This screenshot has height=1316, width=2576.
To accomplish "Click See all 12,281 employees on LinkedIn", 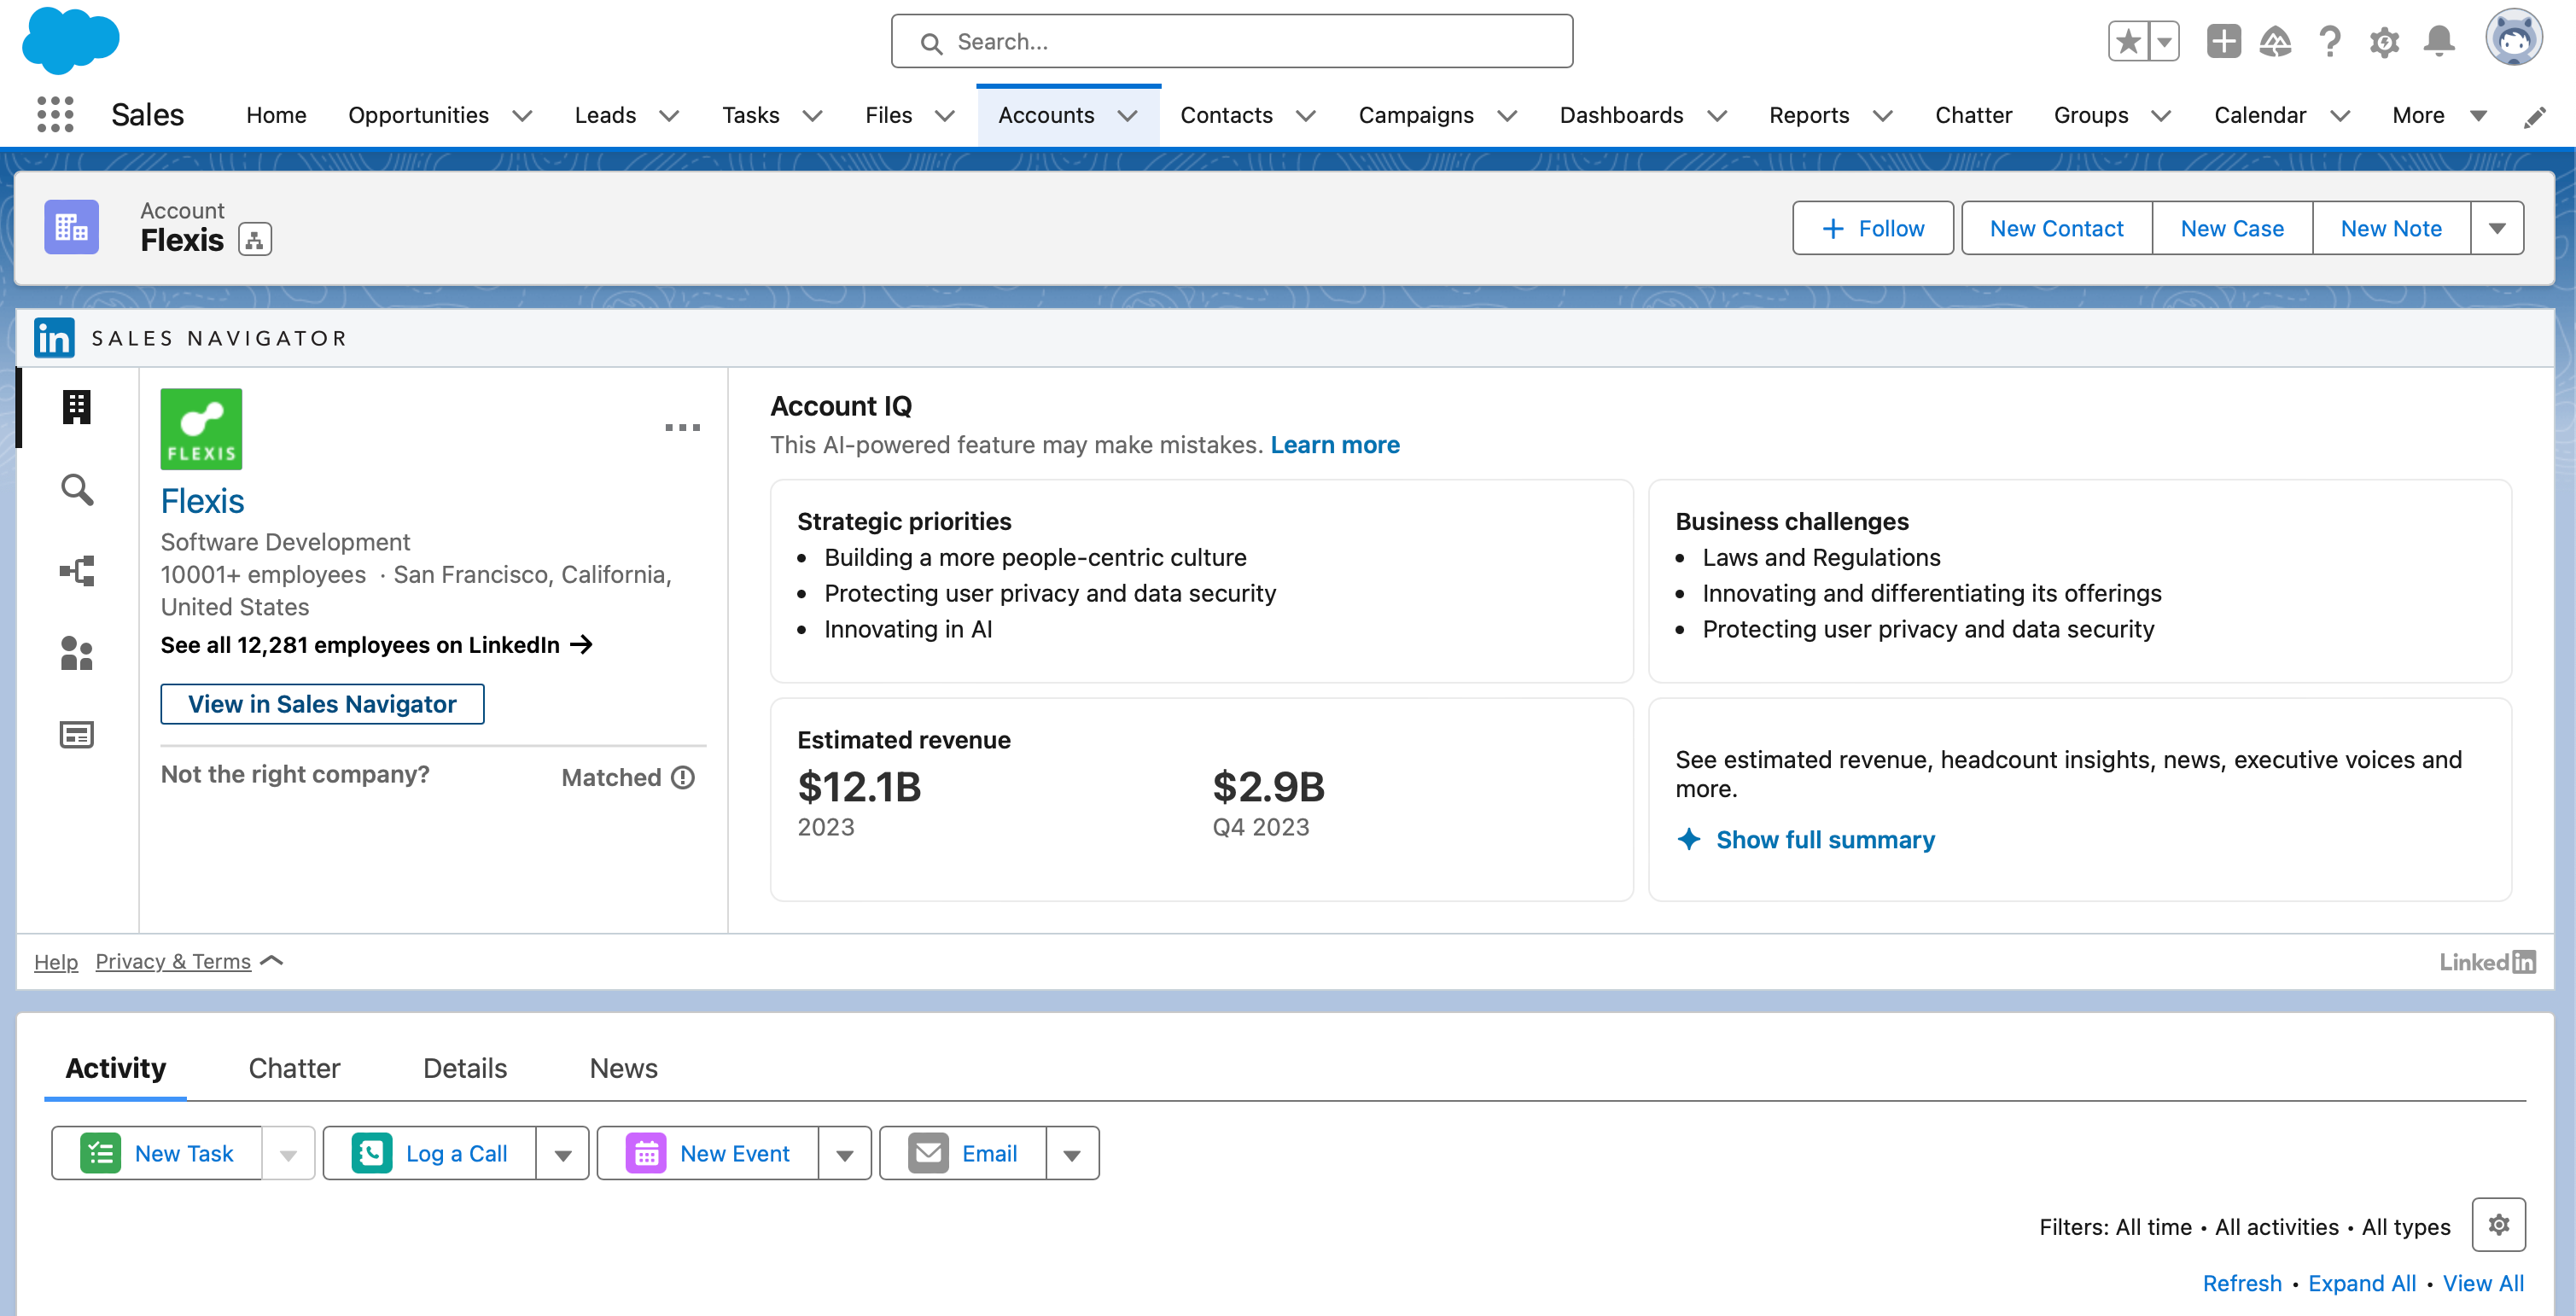I will click(x=377, y=645).
